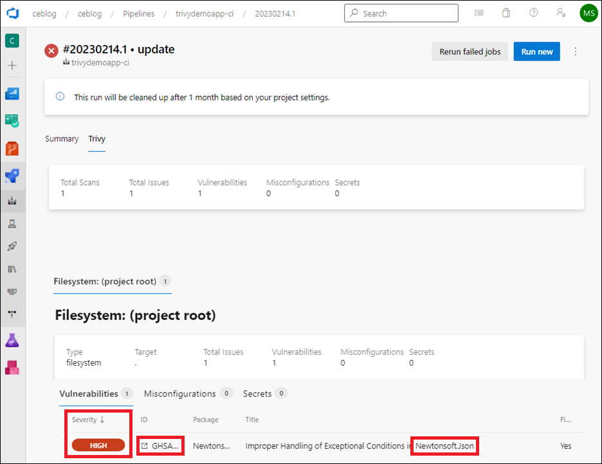Screen dimensions: 602x464
Task: Open the ceblog project tile icon
Action: [12, 40]
